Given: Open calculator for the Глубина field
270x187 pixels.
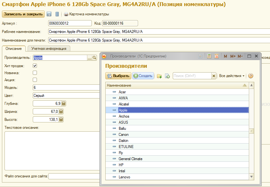Looking at the screenshot, I should [x=64, y=104].
